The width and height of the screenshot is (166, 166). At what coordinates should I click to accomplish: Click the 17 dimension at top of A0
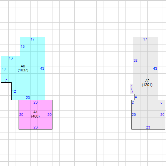tap(33, 39)
